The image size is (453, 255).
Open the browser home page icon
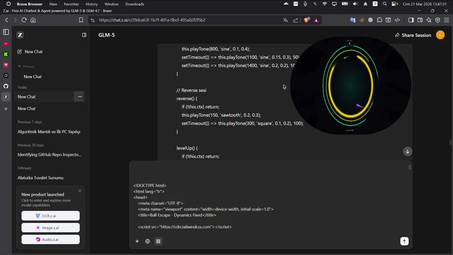[33, 20]
